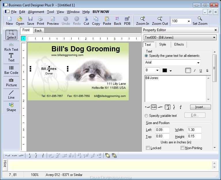This screenshot has width=221, height=180.
Task: Click BUY NOW in menu bar
Action: pyautogui.click(x=101, y=12)
